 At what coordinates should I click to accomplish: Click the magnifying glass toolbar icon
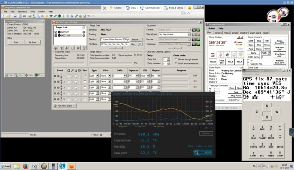pos(38,16)
